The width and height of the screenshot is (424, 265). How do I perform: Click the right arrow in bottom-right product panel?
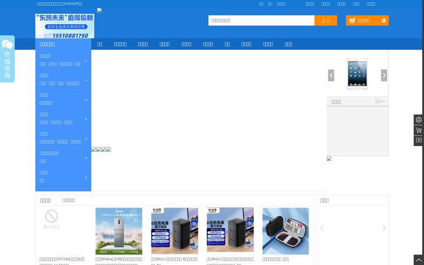pyautogui.click(x=384, y=228)
